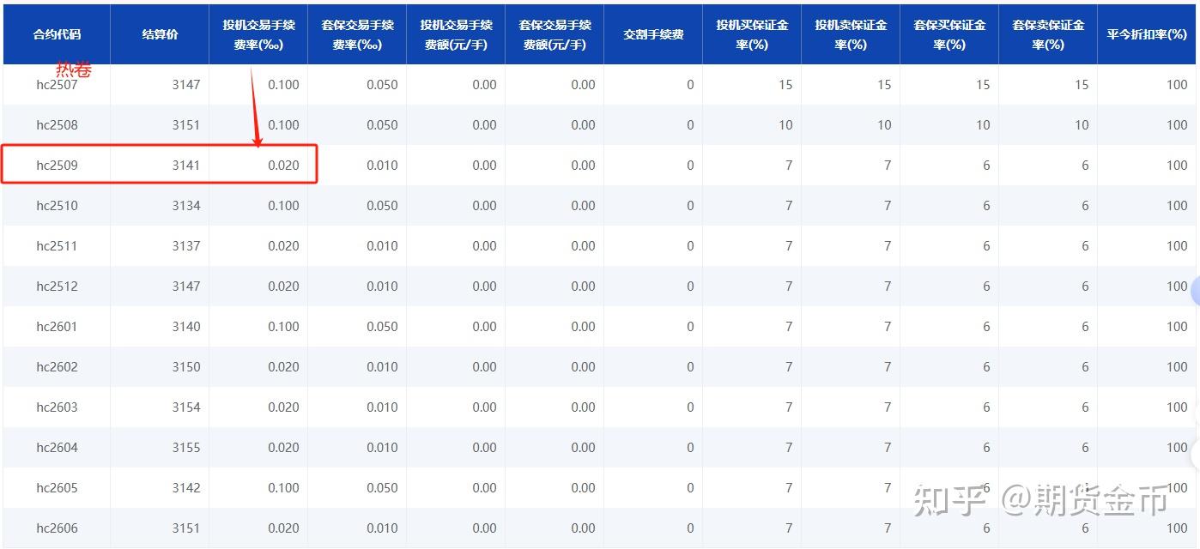Click the 合约代码 column header
1200x549 pixels.
tap(57, 35)
